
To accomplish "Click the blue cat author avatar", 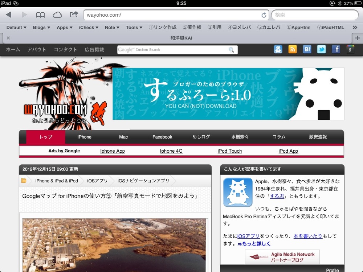I will click(x=238, y=192).
